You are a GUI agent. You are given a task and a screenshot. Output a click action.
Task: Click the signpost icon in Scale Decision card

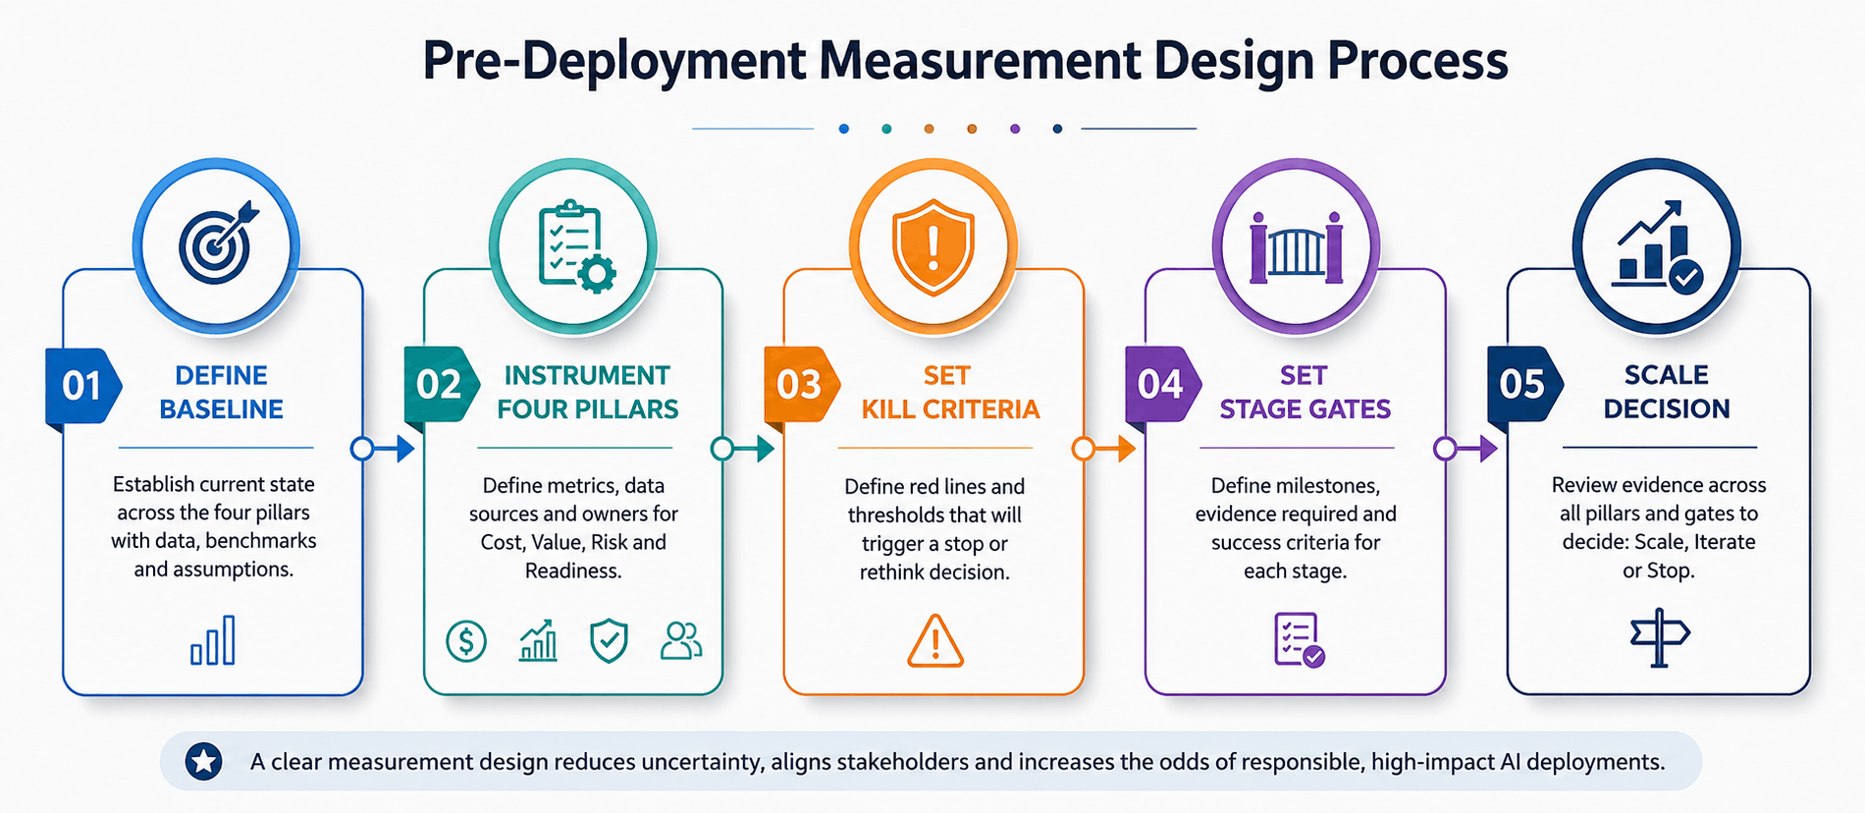pos(1659,638)
